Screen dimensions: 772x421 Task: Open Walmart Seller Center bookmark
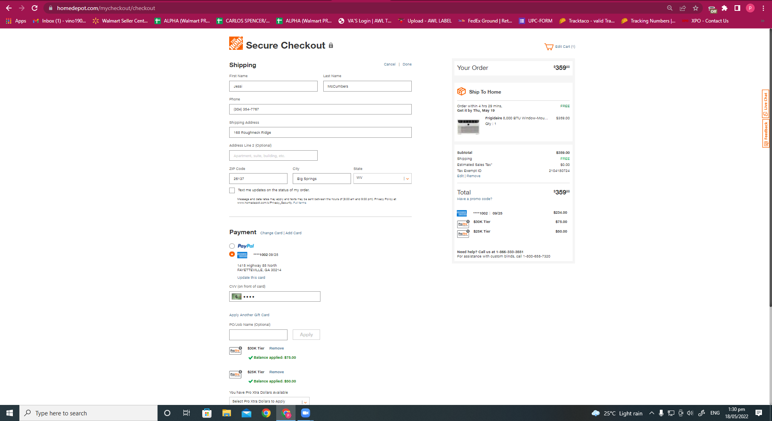(x=120, y=21)
